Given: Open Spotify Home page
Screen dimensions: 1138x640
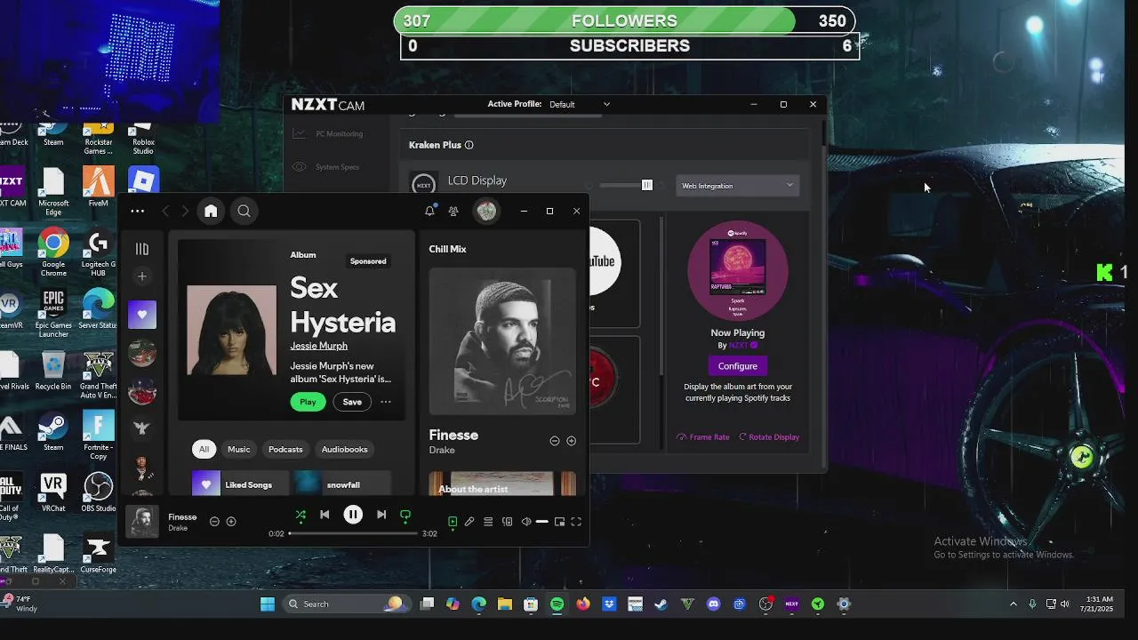Looking at the screenshot, I should pyautogui.click(x=211, y=211).
